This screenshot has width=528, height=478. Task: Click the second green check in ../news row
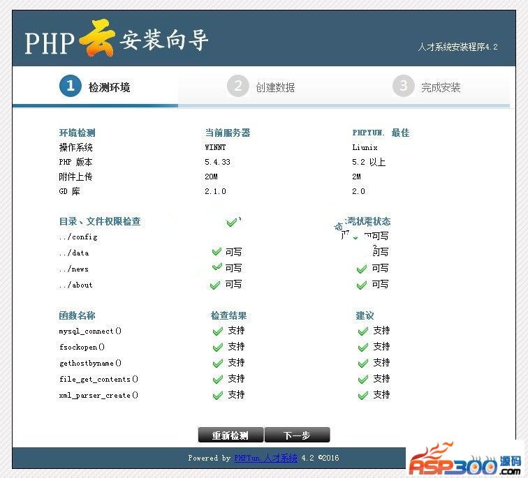pyautogui.click(x=361, y=269)
